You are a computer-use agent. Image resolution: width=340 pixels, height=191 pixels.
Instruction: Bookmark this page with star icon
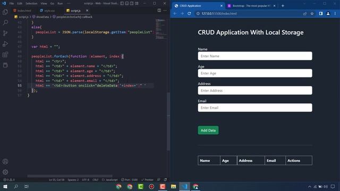[x=312, y=13]
